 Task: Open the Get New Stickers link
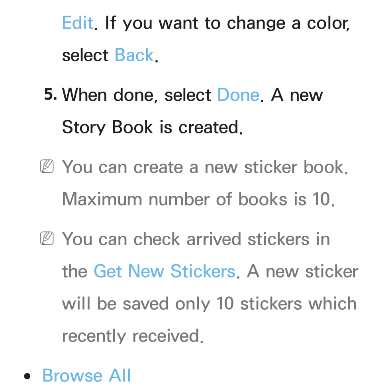click(x=165, y=271)
